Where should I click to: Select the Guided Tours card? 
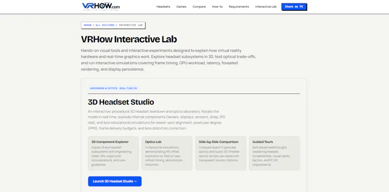click(x=274, y=153)
